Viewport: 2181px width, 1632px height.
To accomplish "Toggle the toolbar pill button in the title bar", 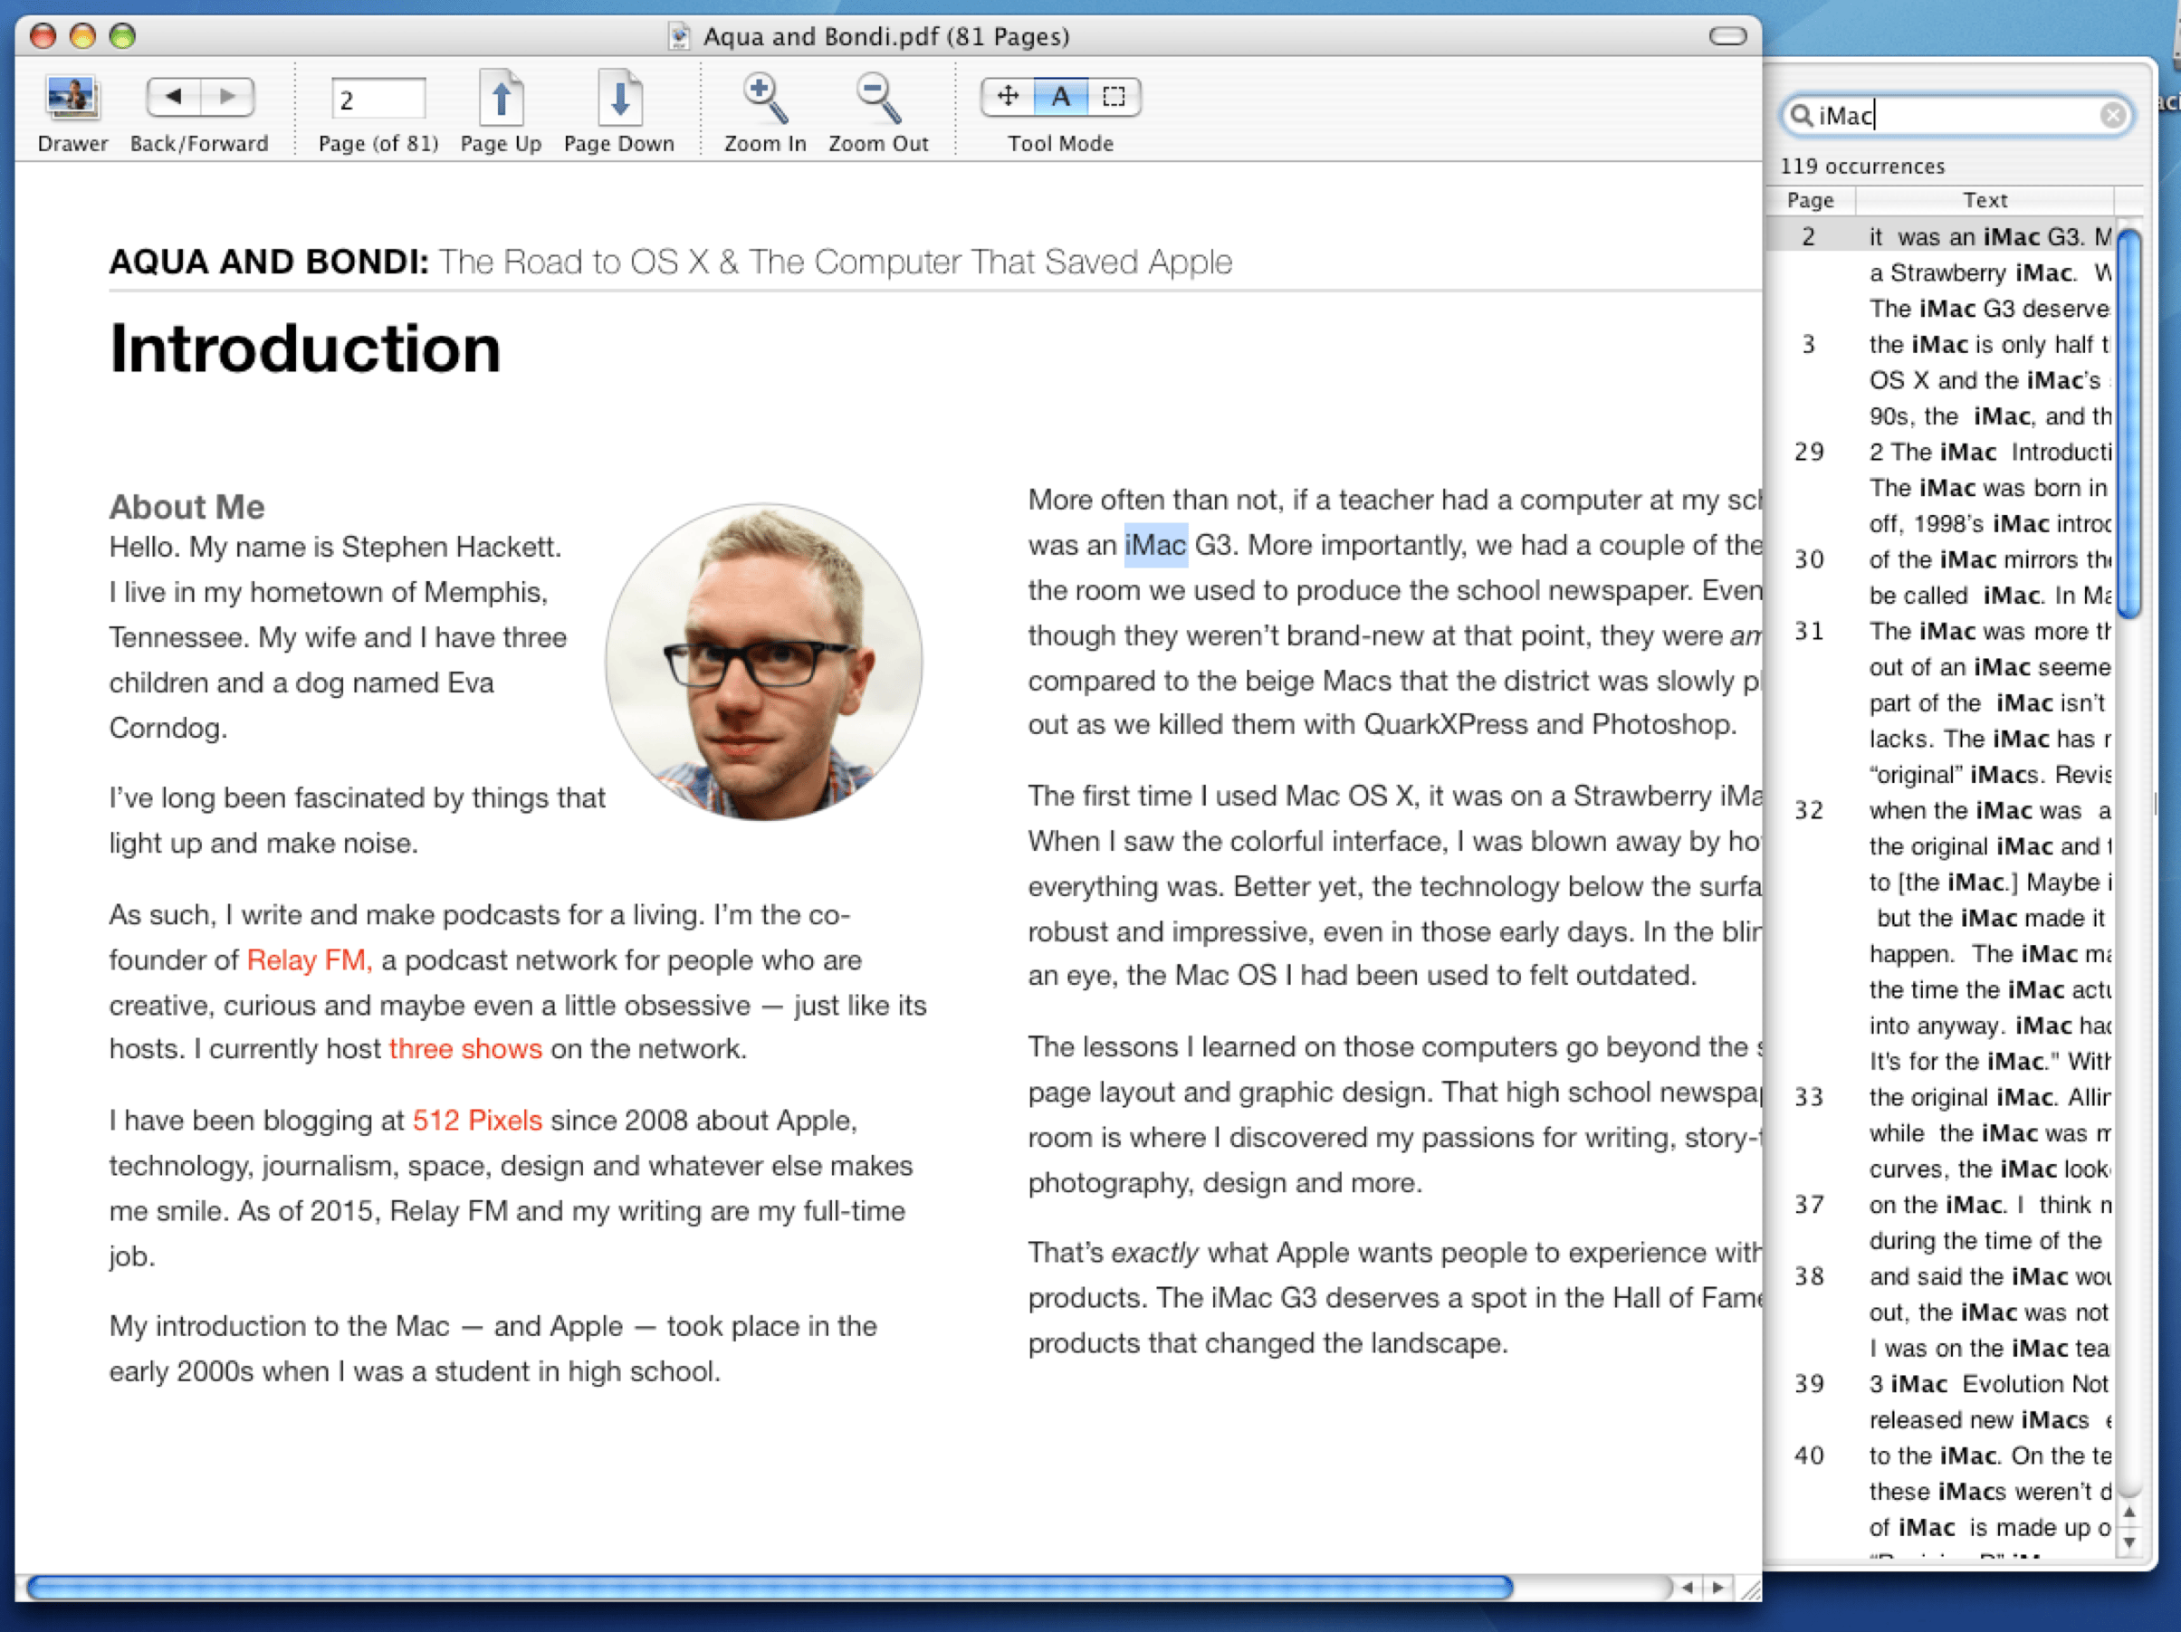I will (x=1727, y=36).
